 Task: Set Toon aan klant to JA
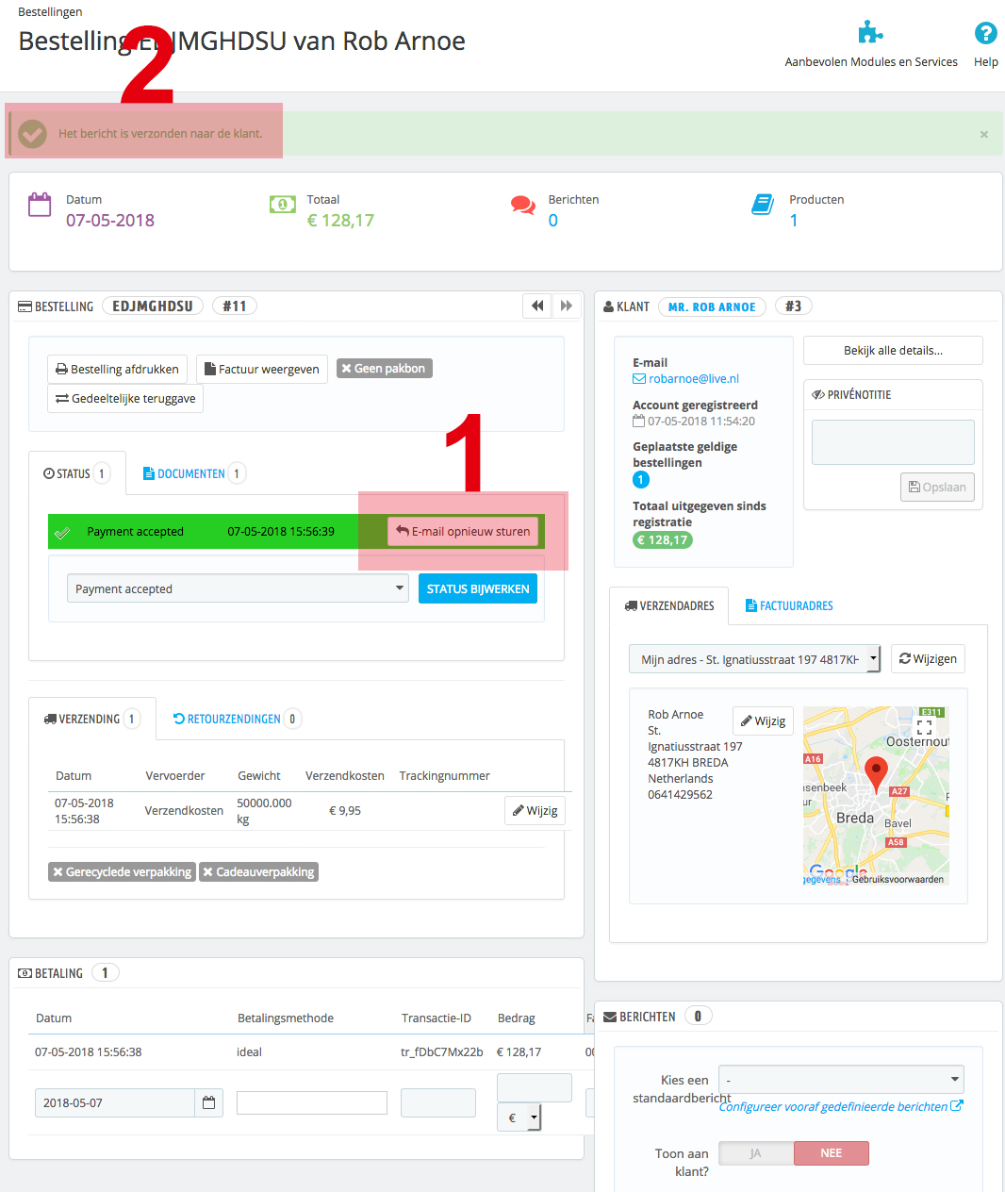[x=756, y=1153]
